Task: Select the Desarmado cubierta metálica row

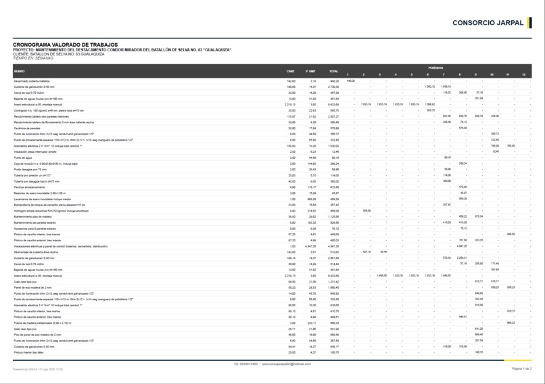Action: pos(272,81)
